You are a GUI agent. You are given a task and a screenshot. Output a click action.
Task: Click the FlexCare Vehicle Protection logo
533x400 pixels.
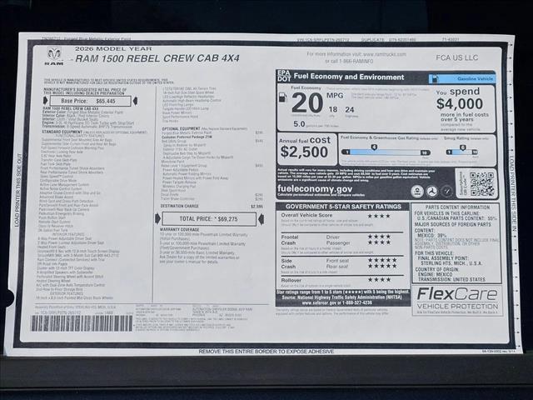tap(457, 298)
